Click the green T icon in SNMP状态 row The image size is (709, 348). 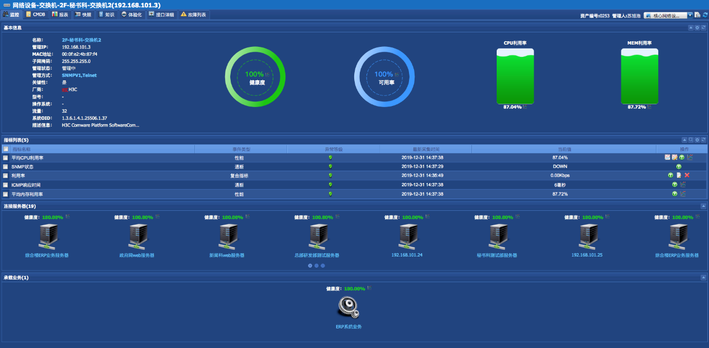point(679,166)
